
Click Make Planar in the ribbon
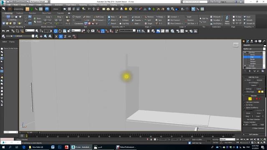click(x=227, y=20)
